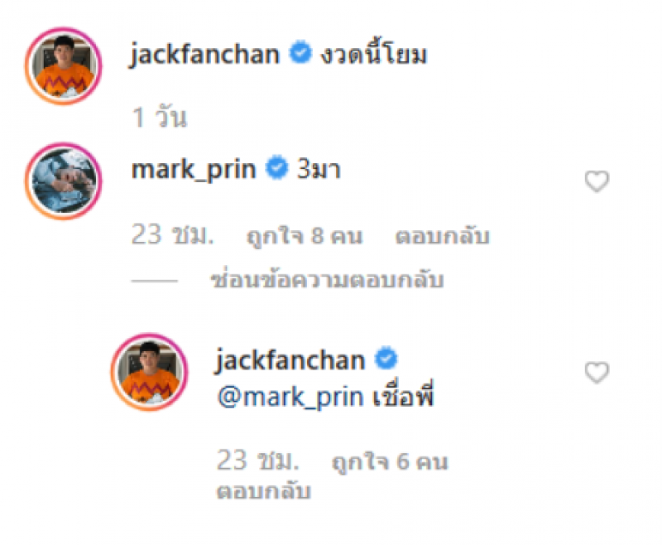This screenshot has width=662, height=545.
Task: Reply to mark_prin's comment using ตอบกลับ
Action: pos(442,236)
